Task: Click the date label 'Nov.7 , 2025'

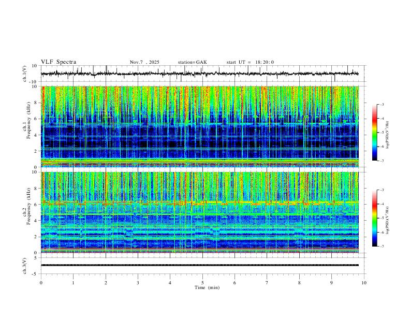Action: click(x=144, y=62)
